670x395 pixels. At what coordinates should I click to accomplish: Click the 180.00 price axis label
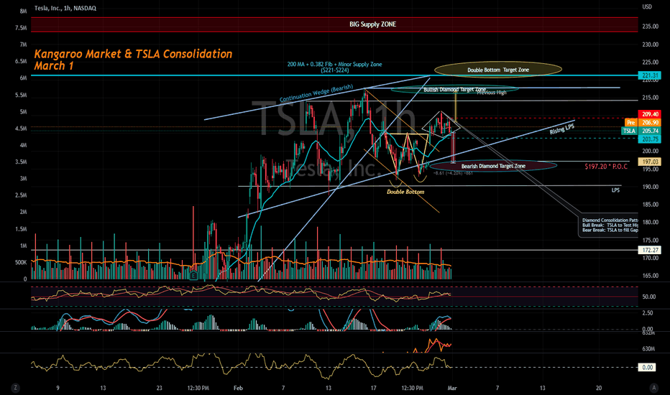(650, 223)
